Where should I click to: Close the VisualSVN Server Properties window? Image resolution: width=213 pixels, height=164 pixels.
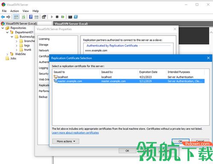(175, 29)
